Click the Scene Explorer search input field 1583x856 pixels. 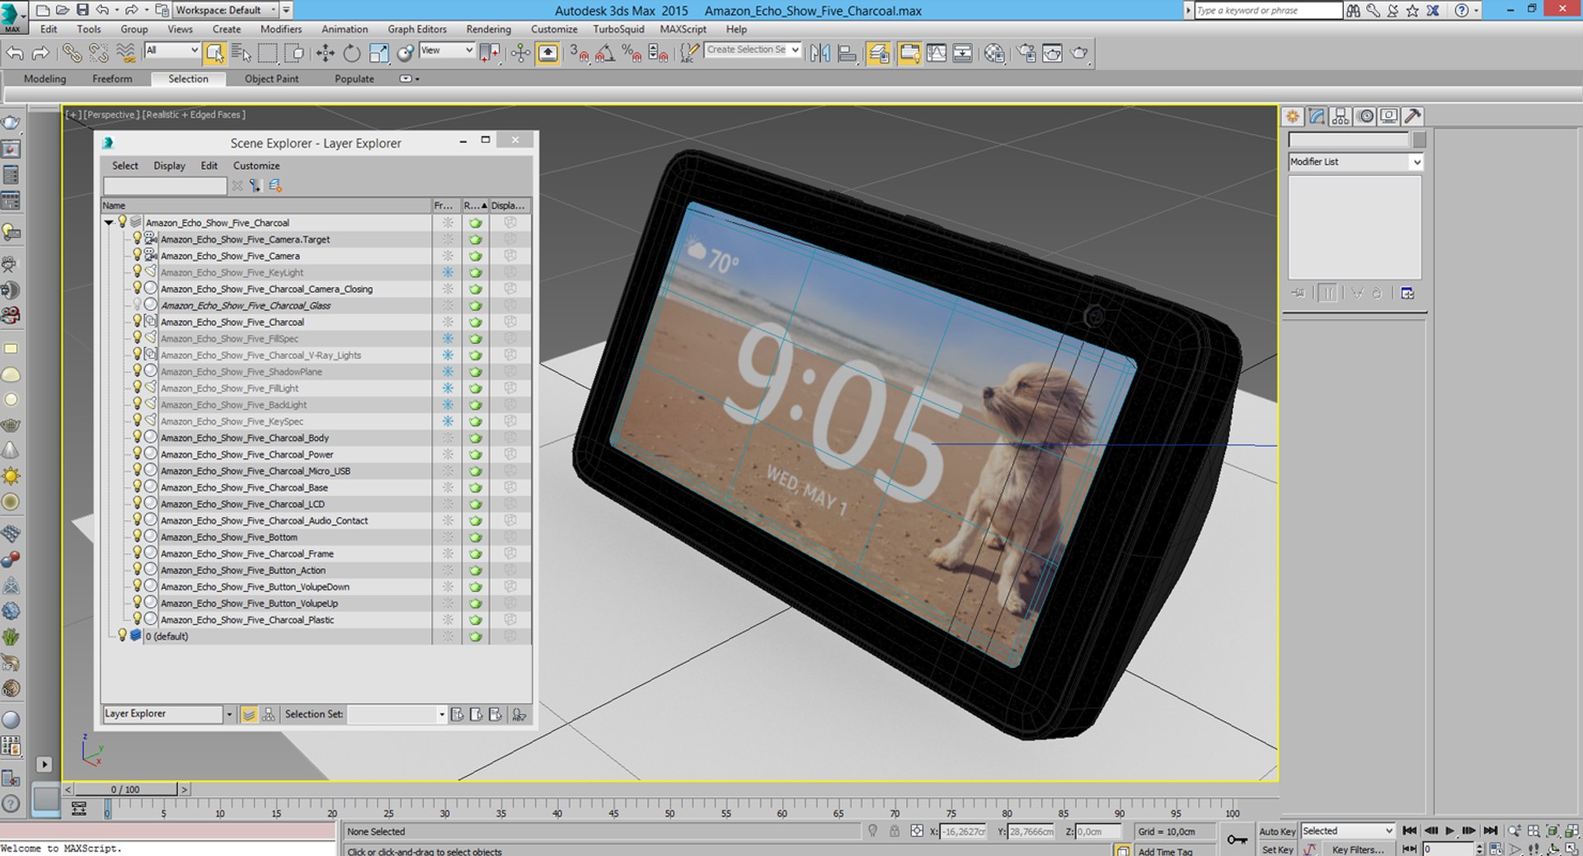[x=165, y=186]
